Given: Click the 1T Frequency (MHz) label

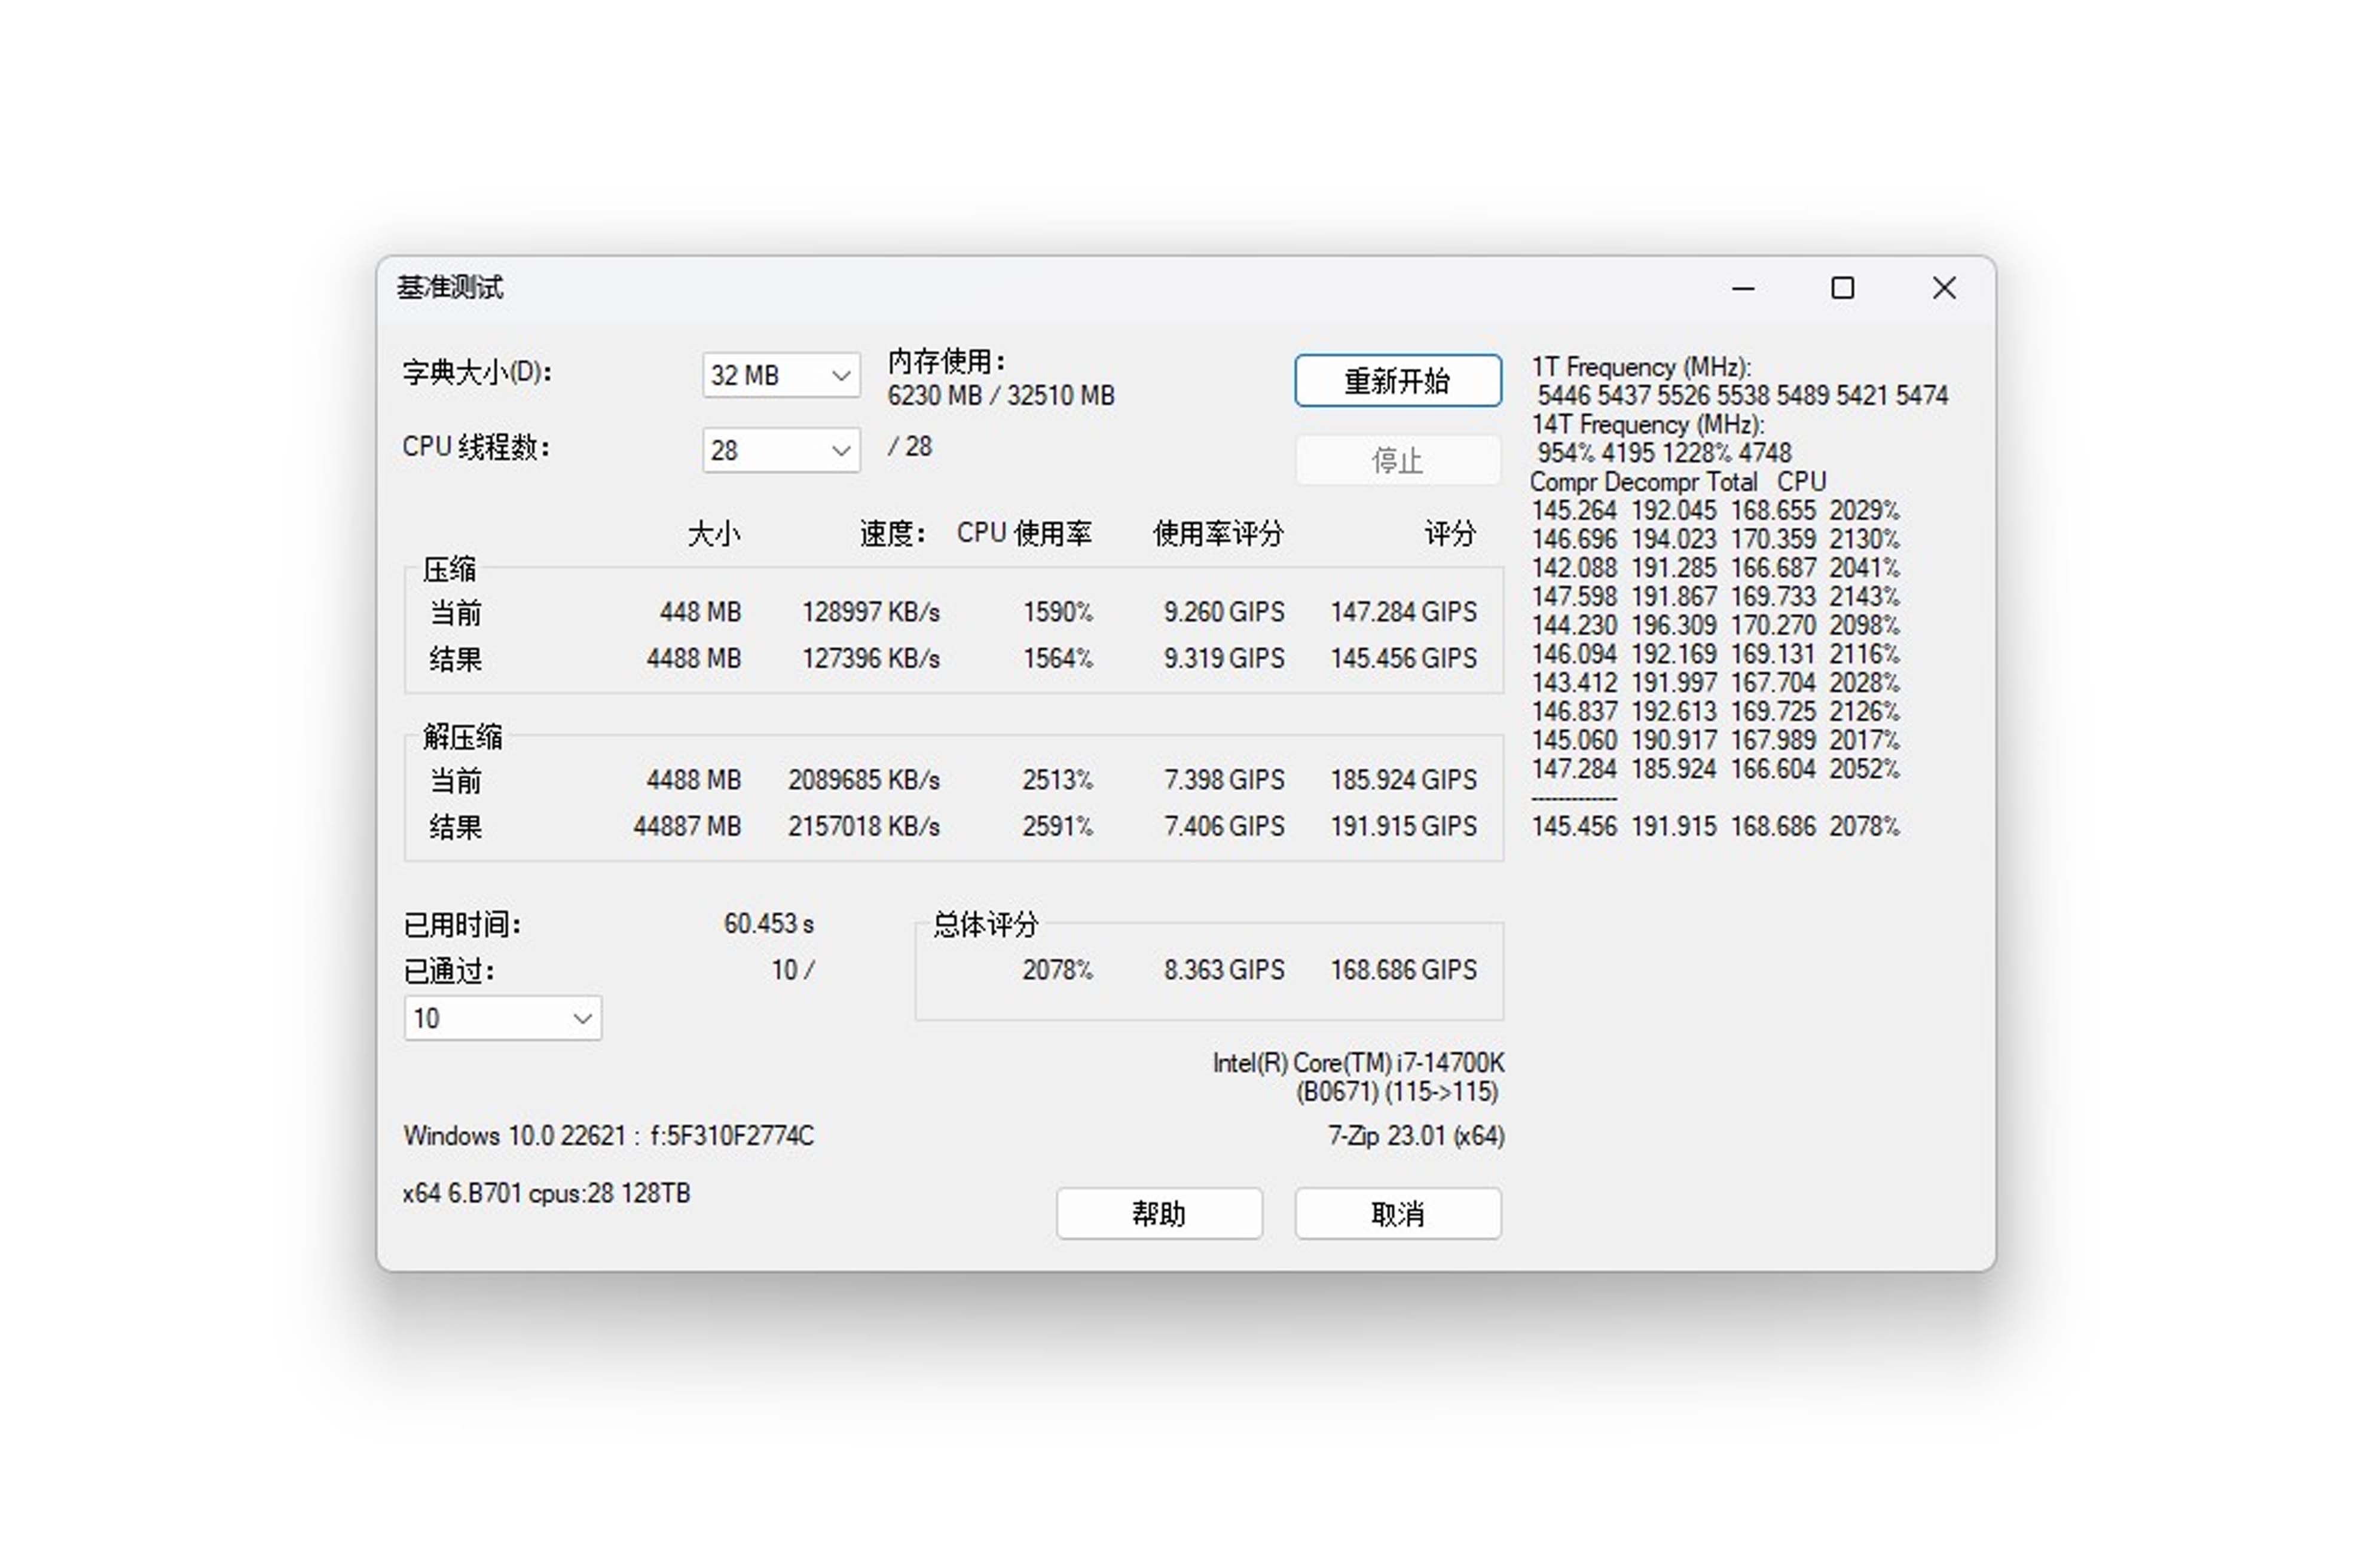Looking at the screenshot, I should pos(1640,367).
